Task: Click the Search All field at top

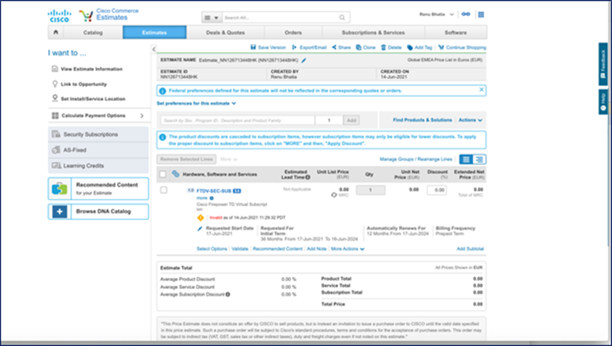Action: coord(280,18)
